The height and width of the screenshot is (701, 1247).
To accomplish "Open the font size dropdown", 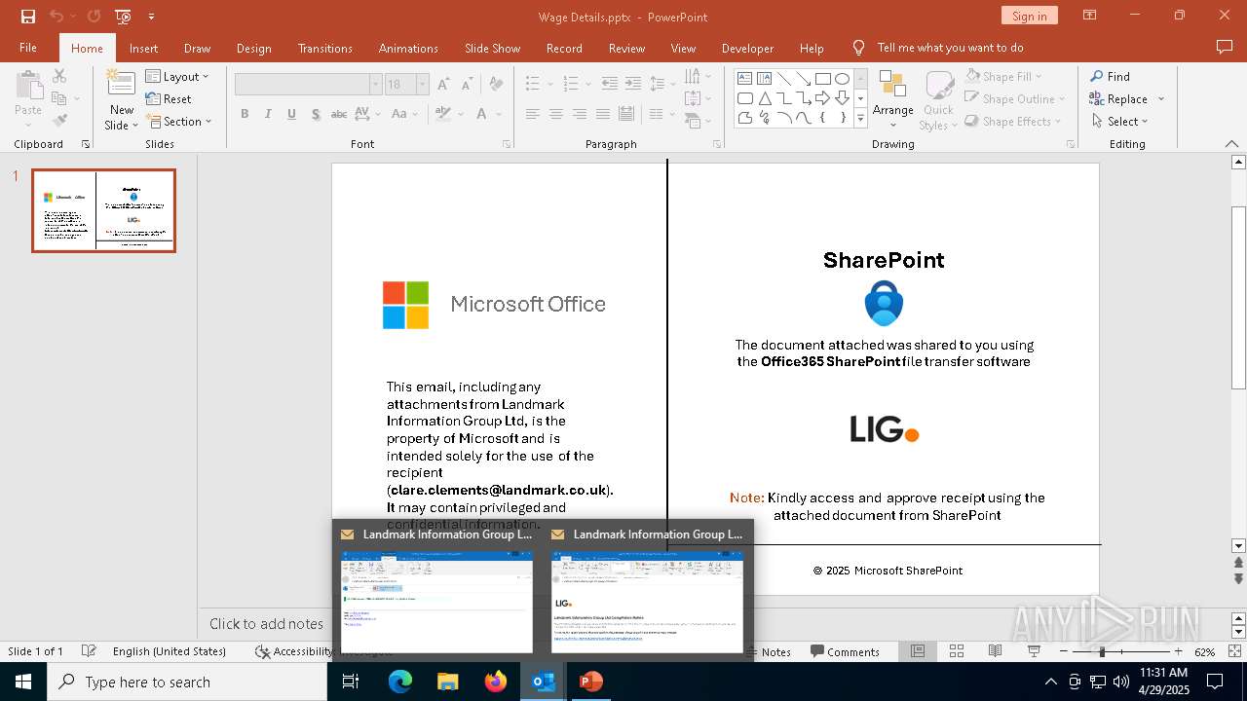I will [x=422, y=85].
